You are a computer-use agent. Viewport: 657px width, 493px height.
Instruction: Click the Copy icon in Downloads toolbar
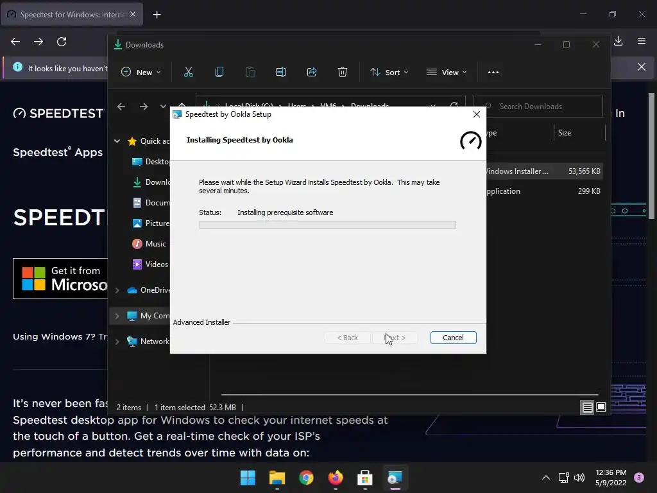coord(219,72)
